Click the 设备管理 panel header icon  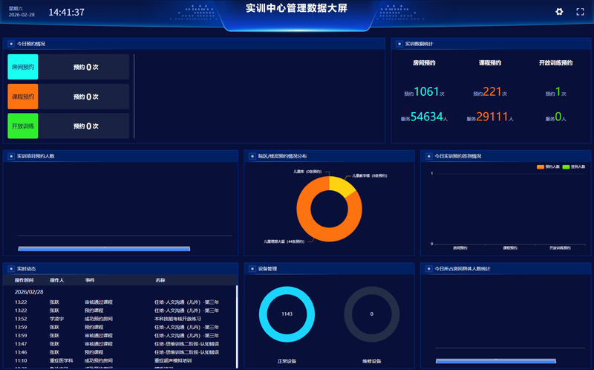(252, 268)
